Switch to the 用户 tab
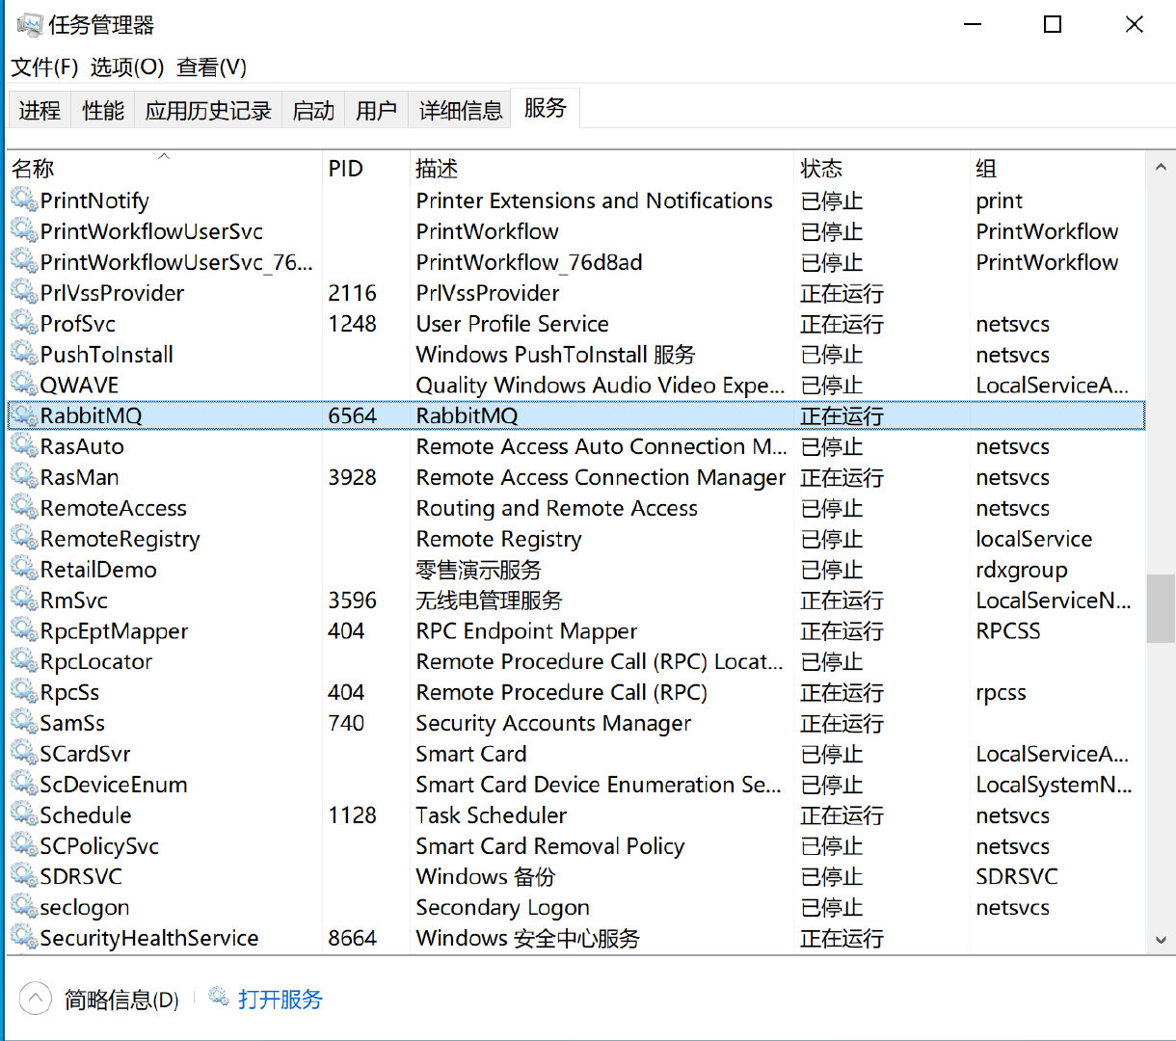 (x=376, y=111)
